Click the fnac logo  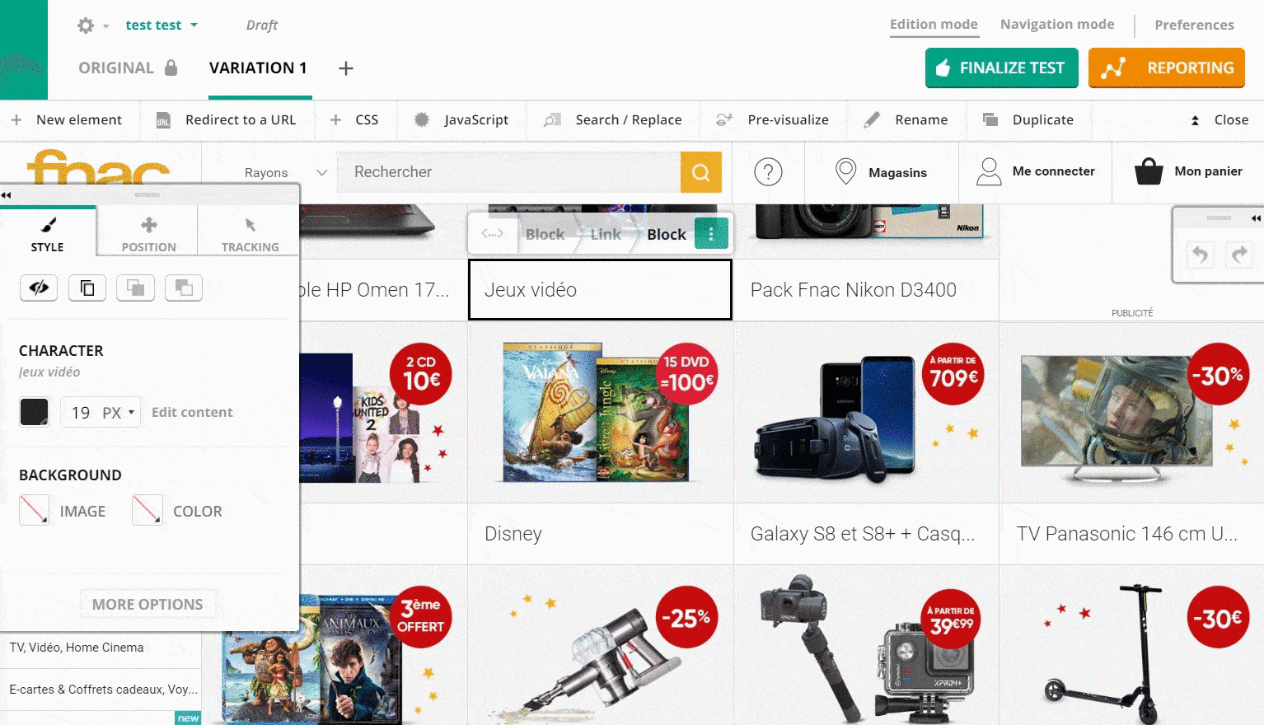99,166
